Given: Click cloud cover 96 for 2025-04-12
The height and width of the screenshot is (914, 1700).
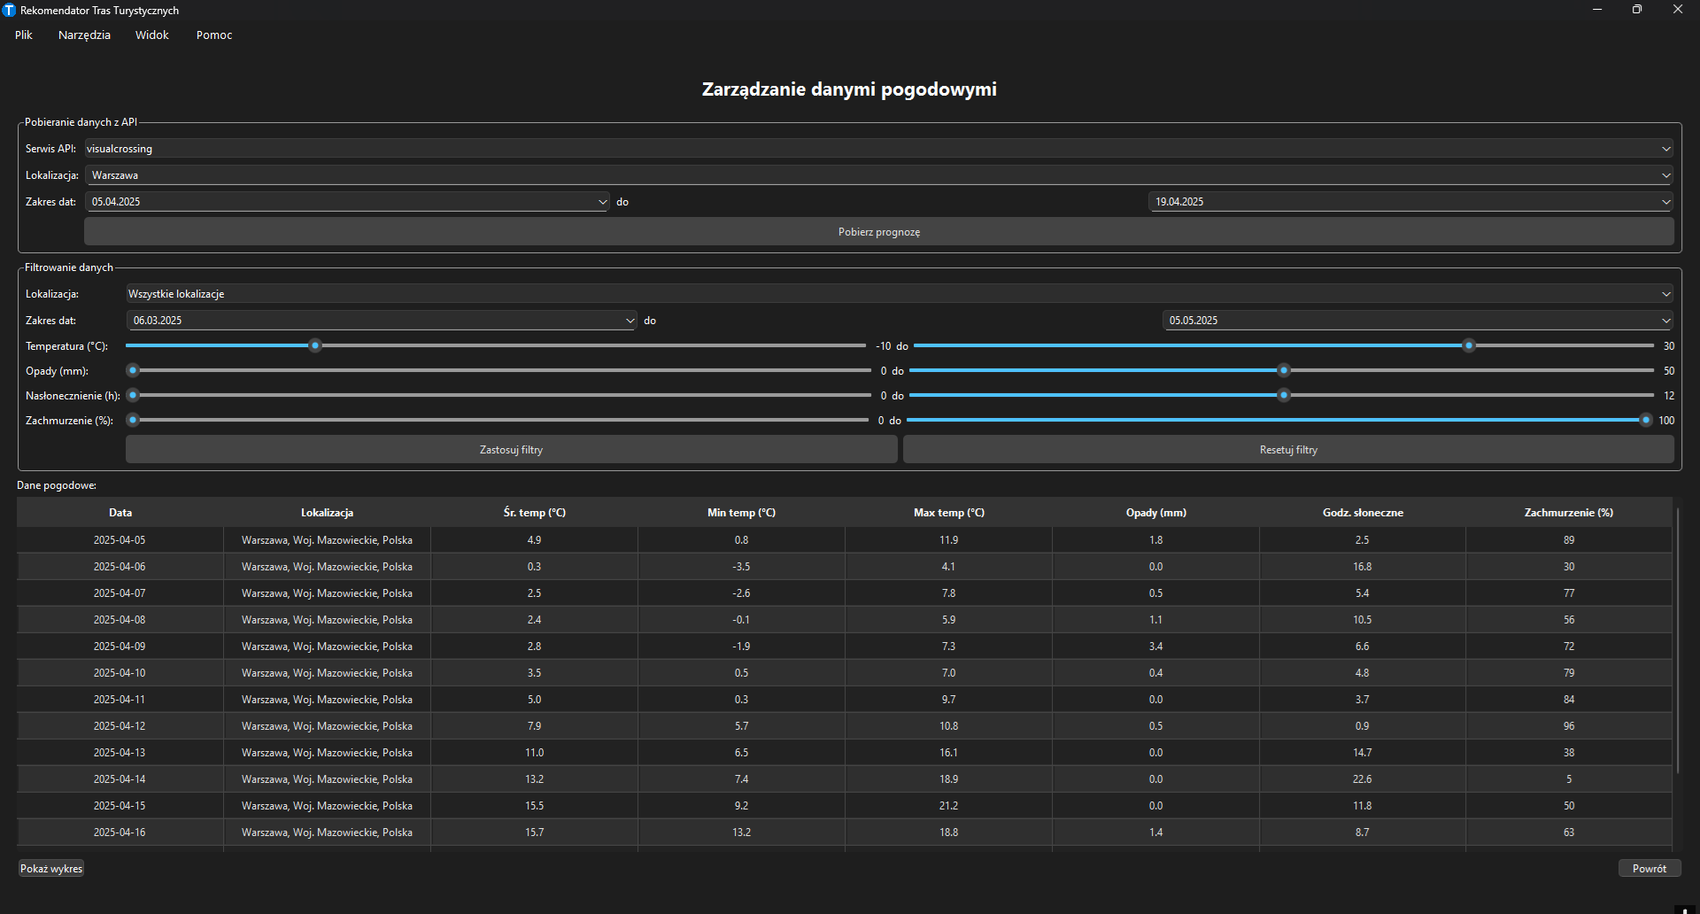Looking at the screenshot, I should 1569,726.
